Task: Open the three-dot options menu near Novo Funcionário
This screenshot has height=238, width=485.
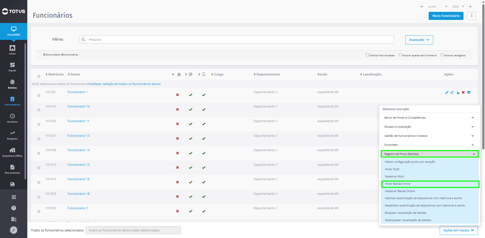Action: click(471, 16)
